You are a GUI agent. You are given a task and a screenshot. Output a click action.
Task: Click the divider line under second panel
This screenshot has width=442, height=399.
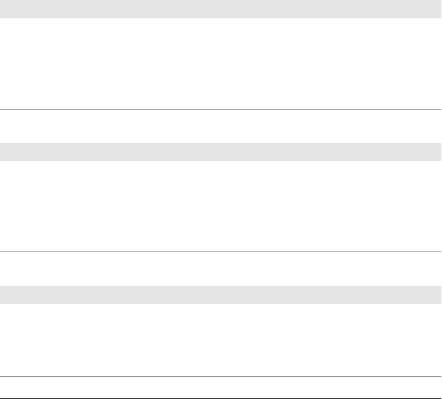click(x=221, y=252)
